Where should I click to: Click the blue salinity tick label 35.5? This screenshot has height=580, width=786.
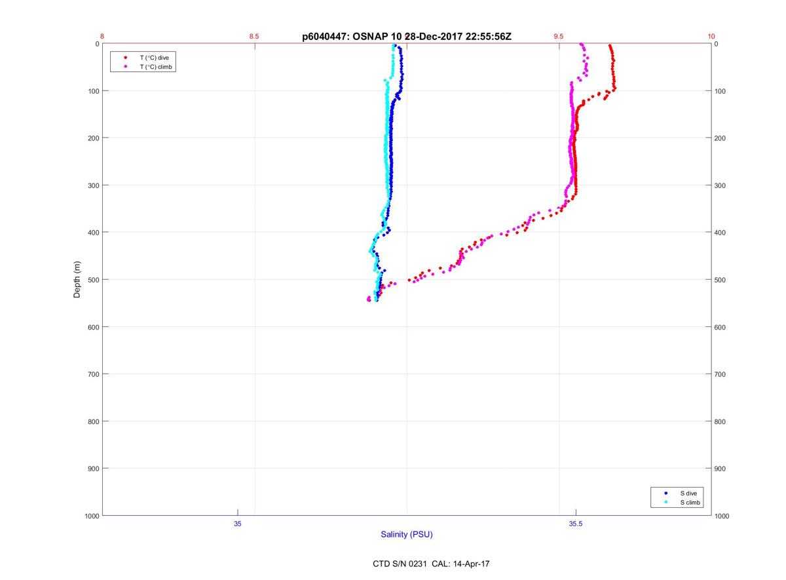coord(576,524)
